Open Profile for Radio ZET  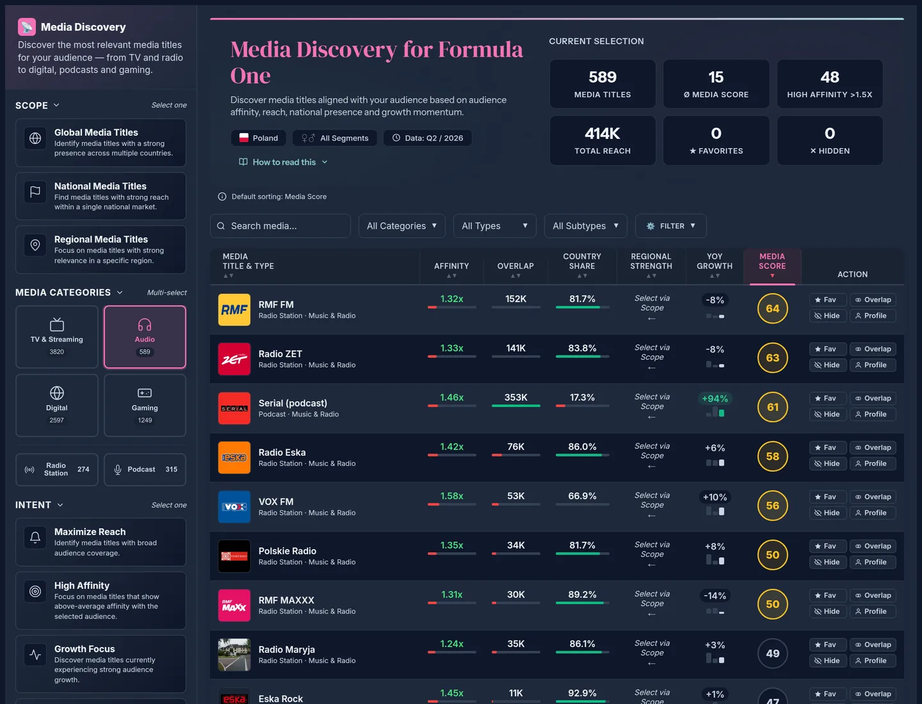pyautogui.click(x=873, y=365)
